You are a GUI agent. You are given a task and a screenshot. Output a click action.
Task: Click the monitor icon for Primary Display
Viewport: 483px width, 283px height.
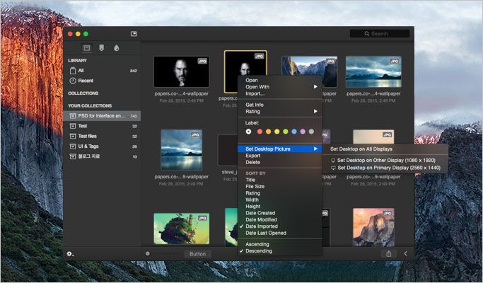[333, 168]
